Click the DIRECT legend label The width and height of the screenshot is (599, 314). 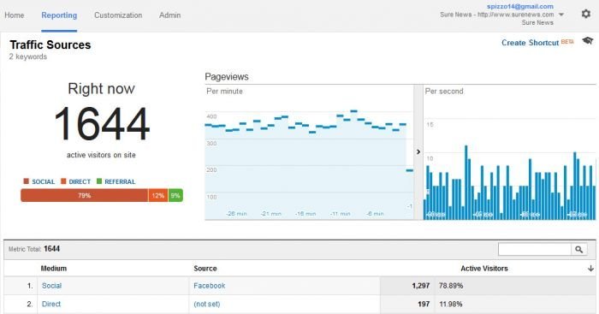[80, 182]
